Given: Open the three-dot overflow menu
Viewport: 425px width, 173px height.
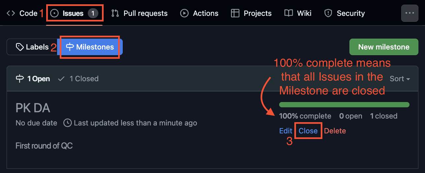Looking at the screenshot, I should click(409, 13).
